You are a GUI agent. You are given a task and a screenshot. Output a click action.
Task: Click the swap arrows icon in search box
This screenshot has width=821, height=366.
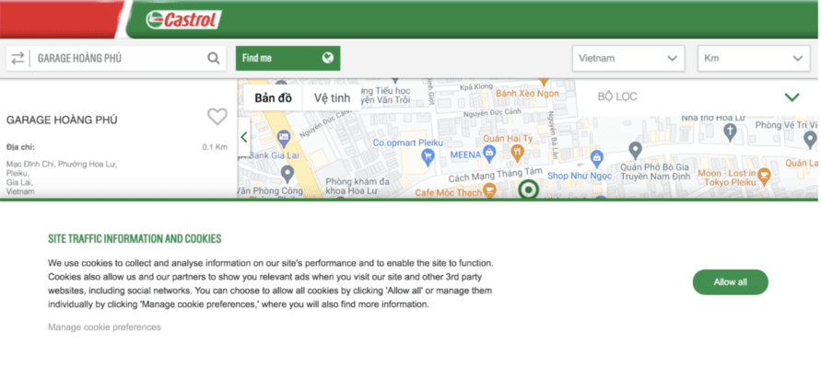[18, 58]
